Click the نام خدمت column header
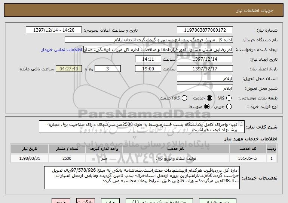The height and width of the screenshot is (203, 288). click(x=176, y=149)
